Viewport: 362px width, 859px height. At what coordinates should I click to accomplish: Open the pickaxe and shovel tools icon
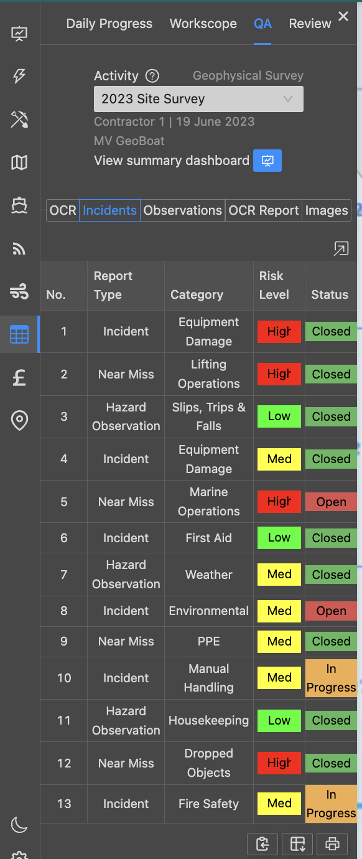(x=19, y=120)
